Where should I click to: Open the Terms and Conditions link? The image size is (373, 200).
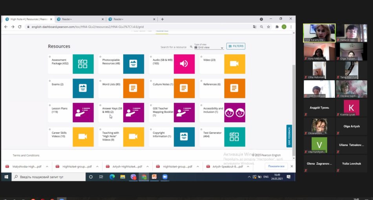coord(26,155)
